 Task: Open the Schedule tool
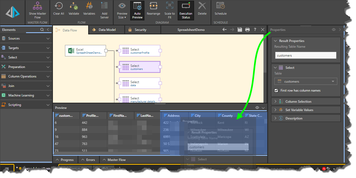(x=220, y=6)
